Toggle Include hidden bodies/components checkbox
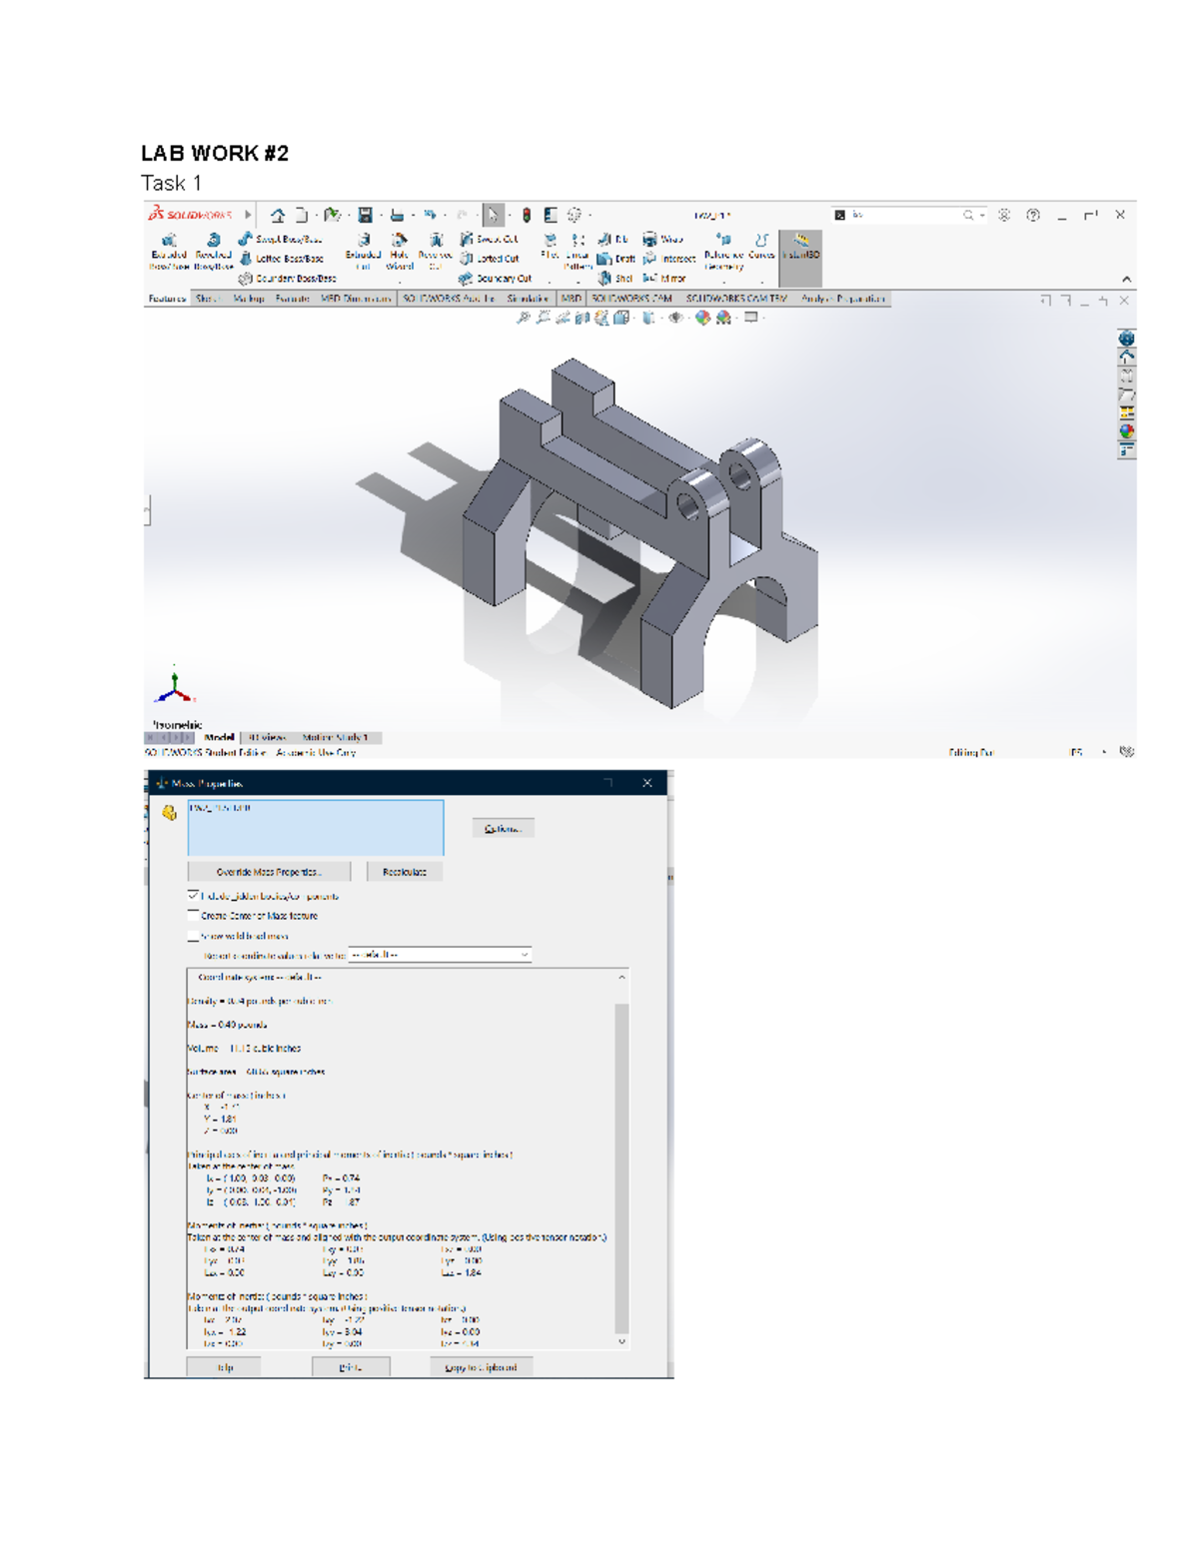The image size is (1199, 1551). coord(194,896)
